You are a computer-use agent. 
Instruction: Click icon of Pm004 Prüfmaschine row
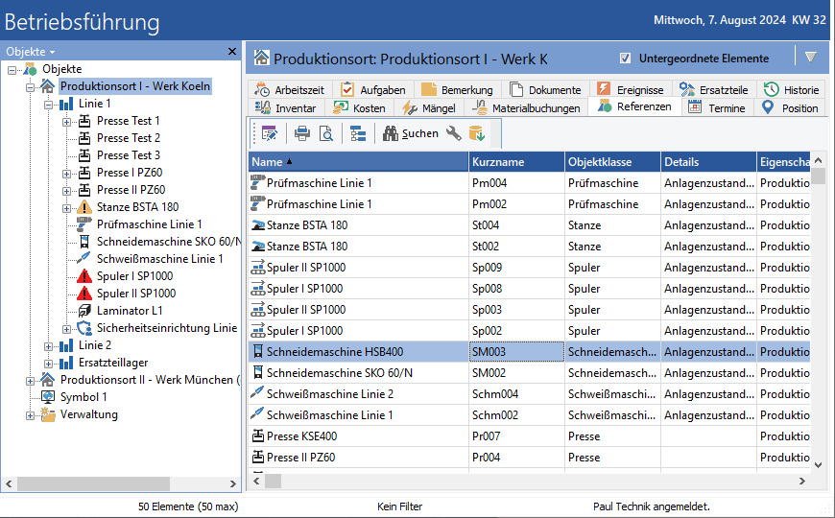258,182
